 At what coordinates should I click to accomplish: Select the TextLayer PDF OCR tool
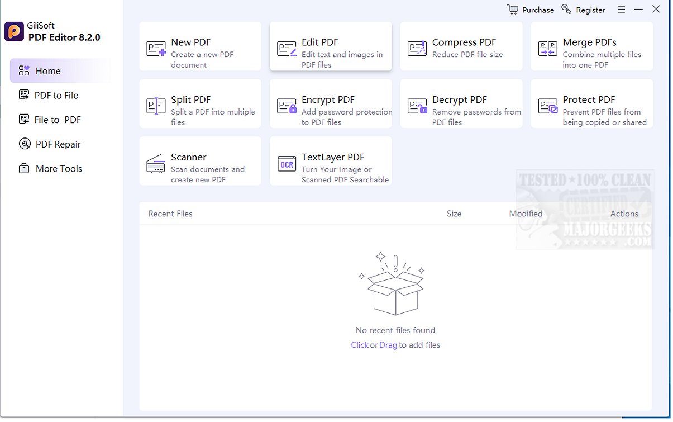pyautogui.click(x=286, y=162)
